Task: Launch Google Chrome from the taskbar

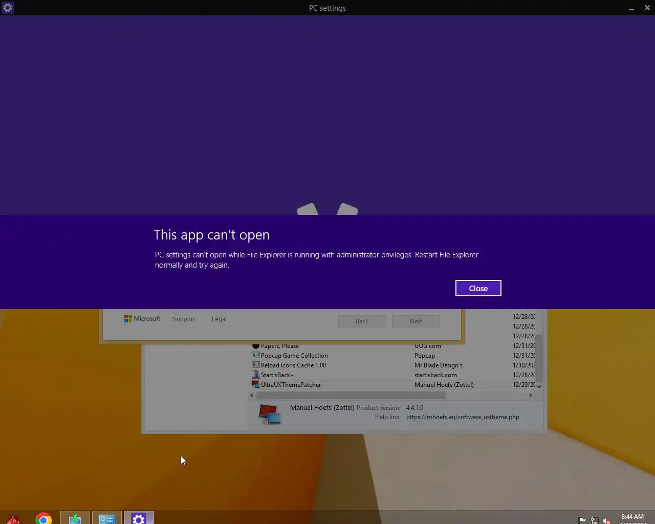Action: point(43,519)
